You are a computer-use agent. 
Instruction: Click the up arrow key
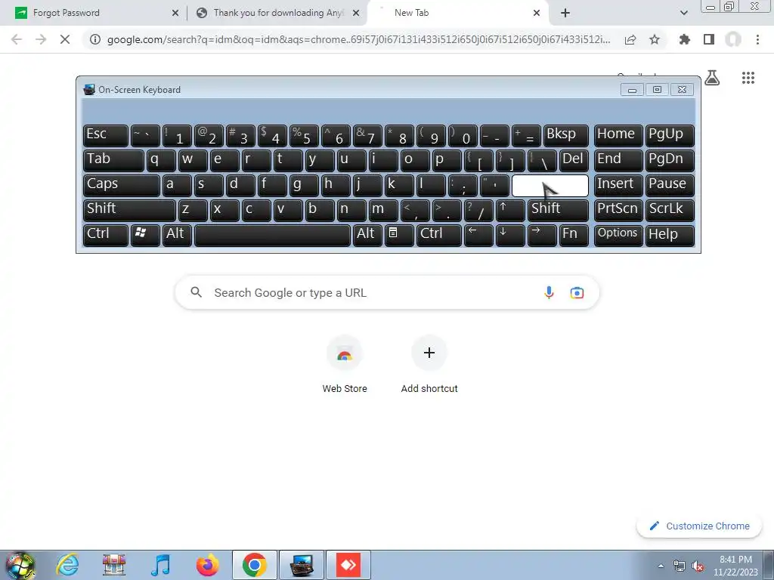click(x=510, y=210)
